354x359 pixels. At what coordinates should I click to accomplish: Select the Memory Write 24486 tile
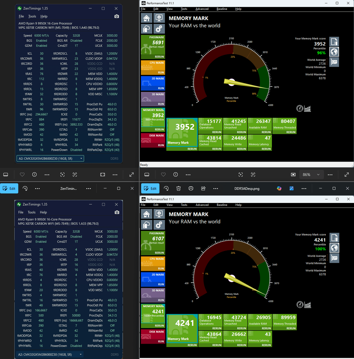click(235, 142)
